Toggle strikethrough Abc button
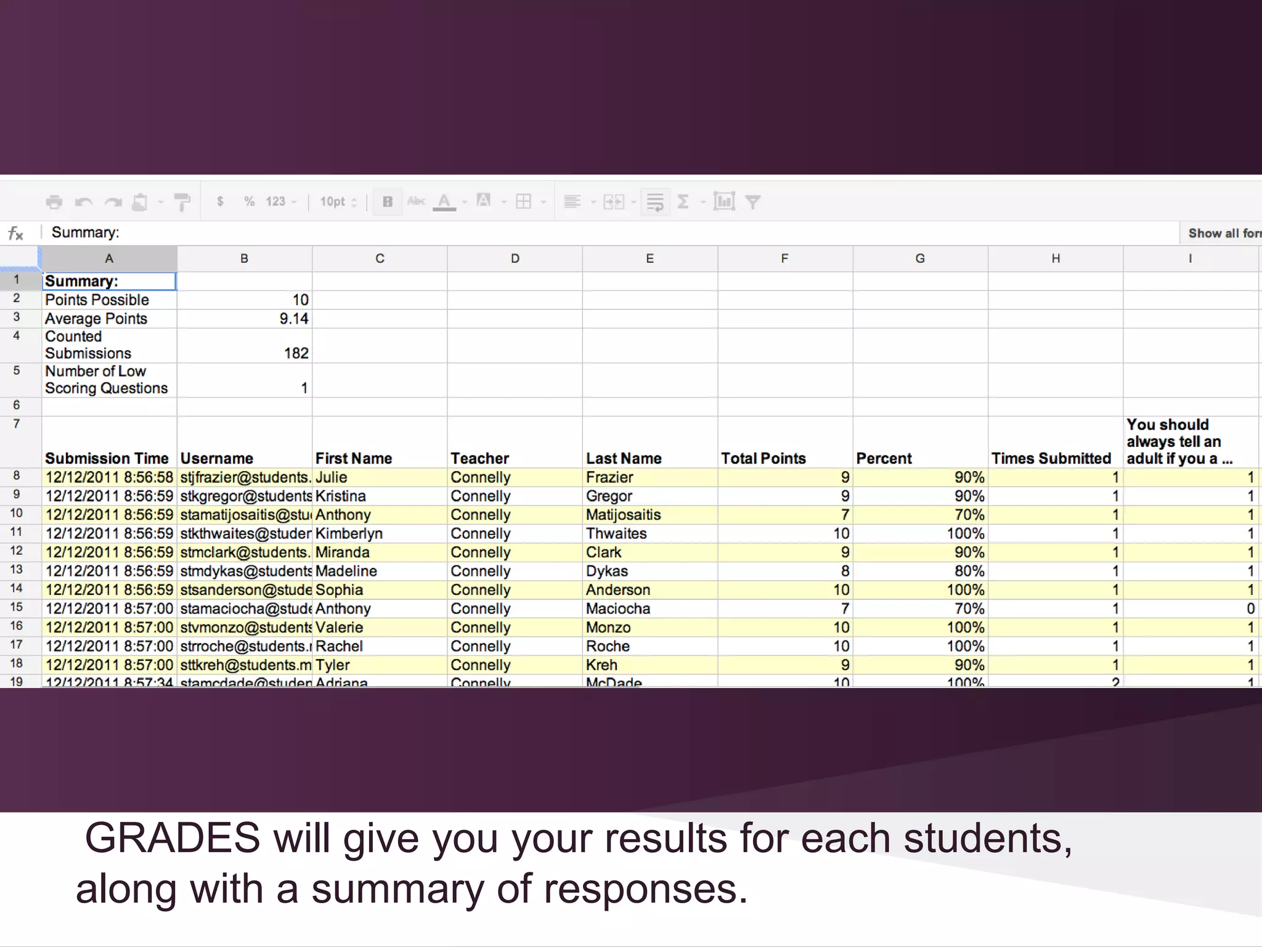The width and height of the screenshot is (1262, 947). (417, 202)
